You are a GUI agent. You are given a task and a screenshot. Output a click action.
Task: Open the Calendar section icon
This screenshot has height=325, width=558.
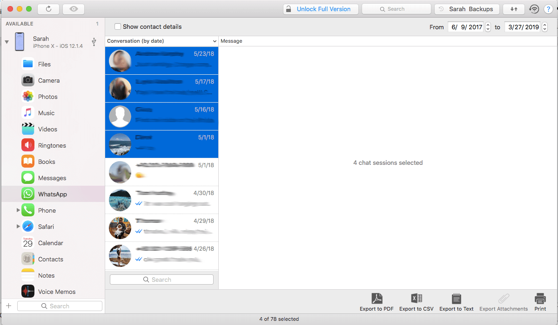click(28, 243)
